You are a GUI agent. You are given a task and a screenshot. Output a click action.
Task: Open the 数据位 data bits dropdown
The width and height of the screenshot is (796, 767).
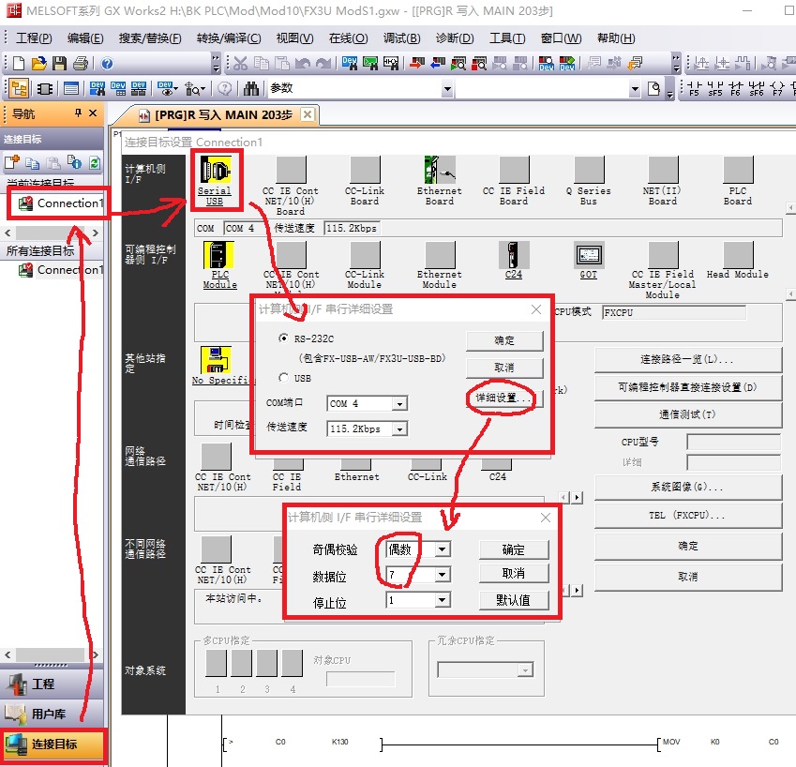click(x=442, y=575)
